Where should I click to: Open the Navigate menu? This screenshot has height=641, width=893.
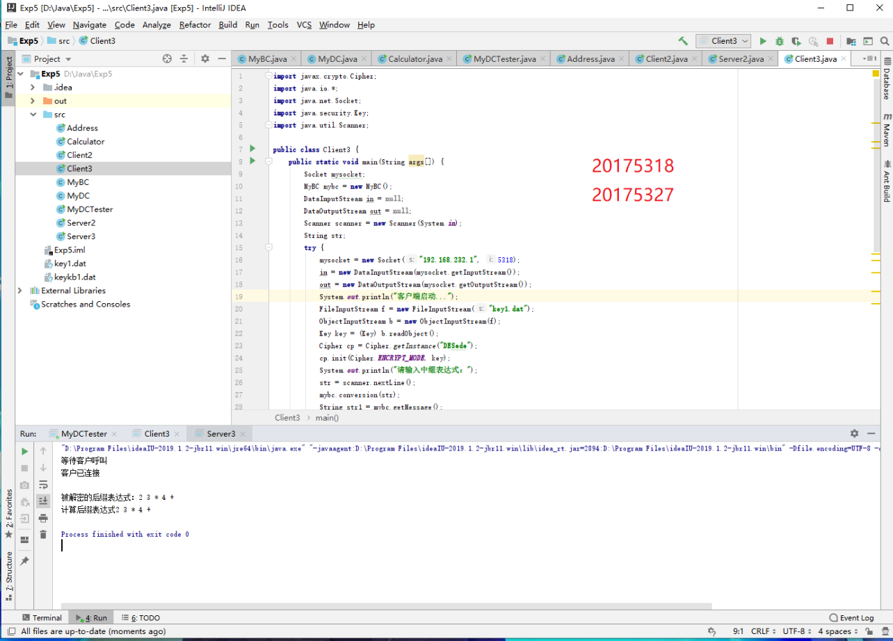pyautogui.click(x=90, y=24)
